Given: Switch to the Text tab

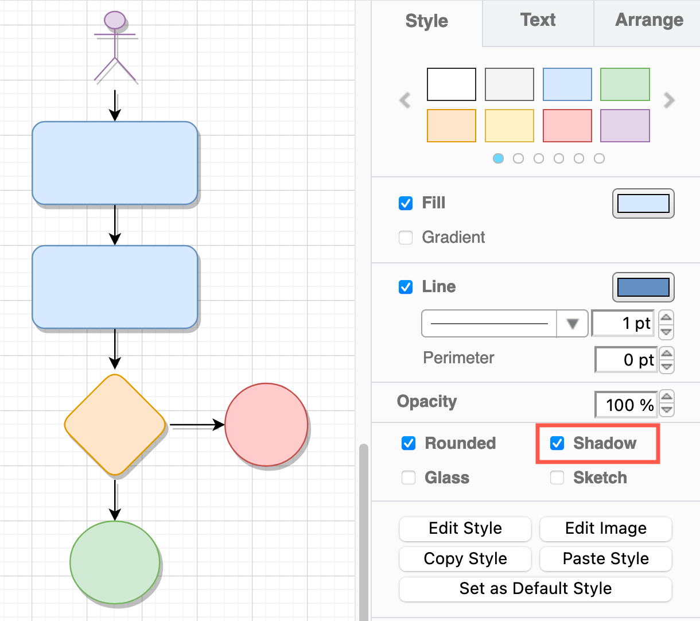Looking at the screenshot, I should coord(537,20).
